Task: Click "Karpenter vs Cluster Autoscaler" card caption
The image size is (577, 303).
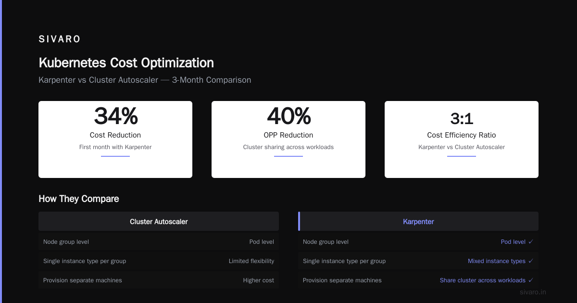Action: click(x=462, y=147)
